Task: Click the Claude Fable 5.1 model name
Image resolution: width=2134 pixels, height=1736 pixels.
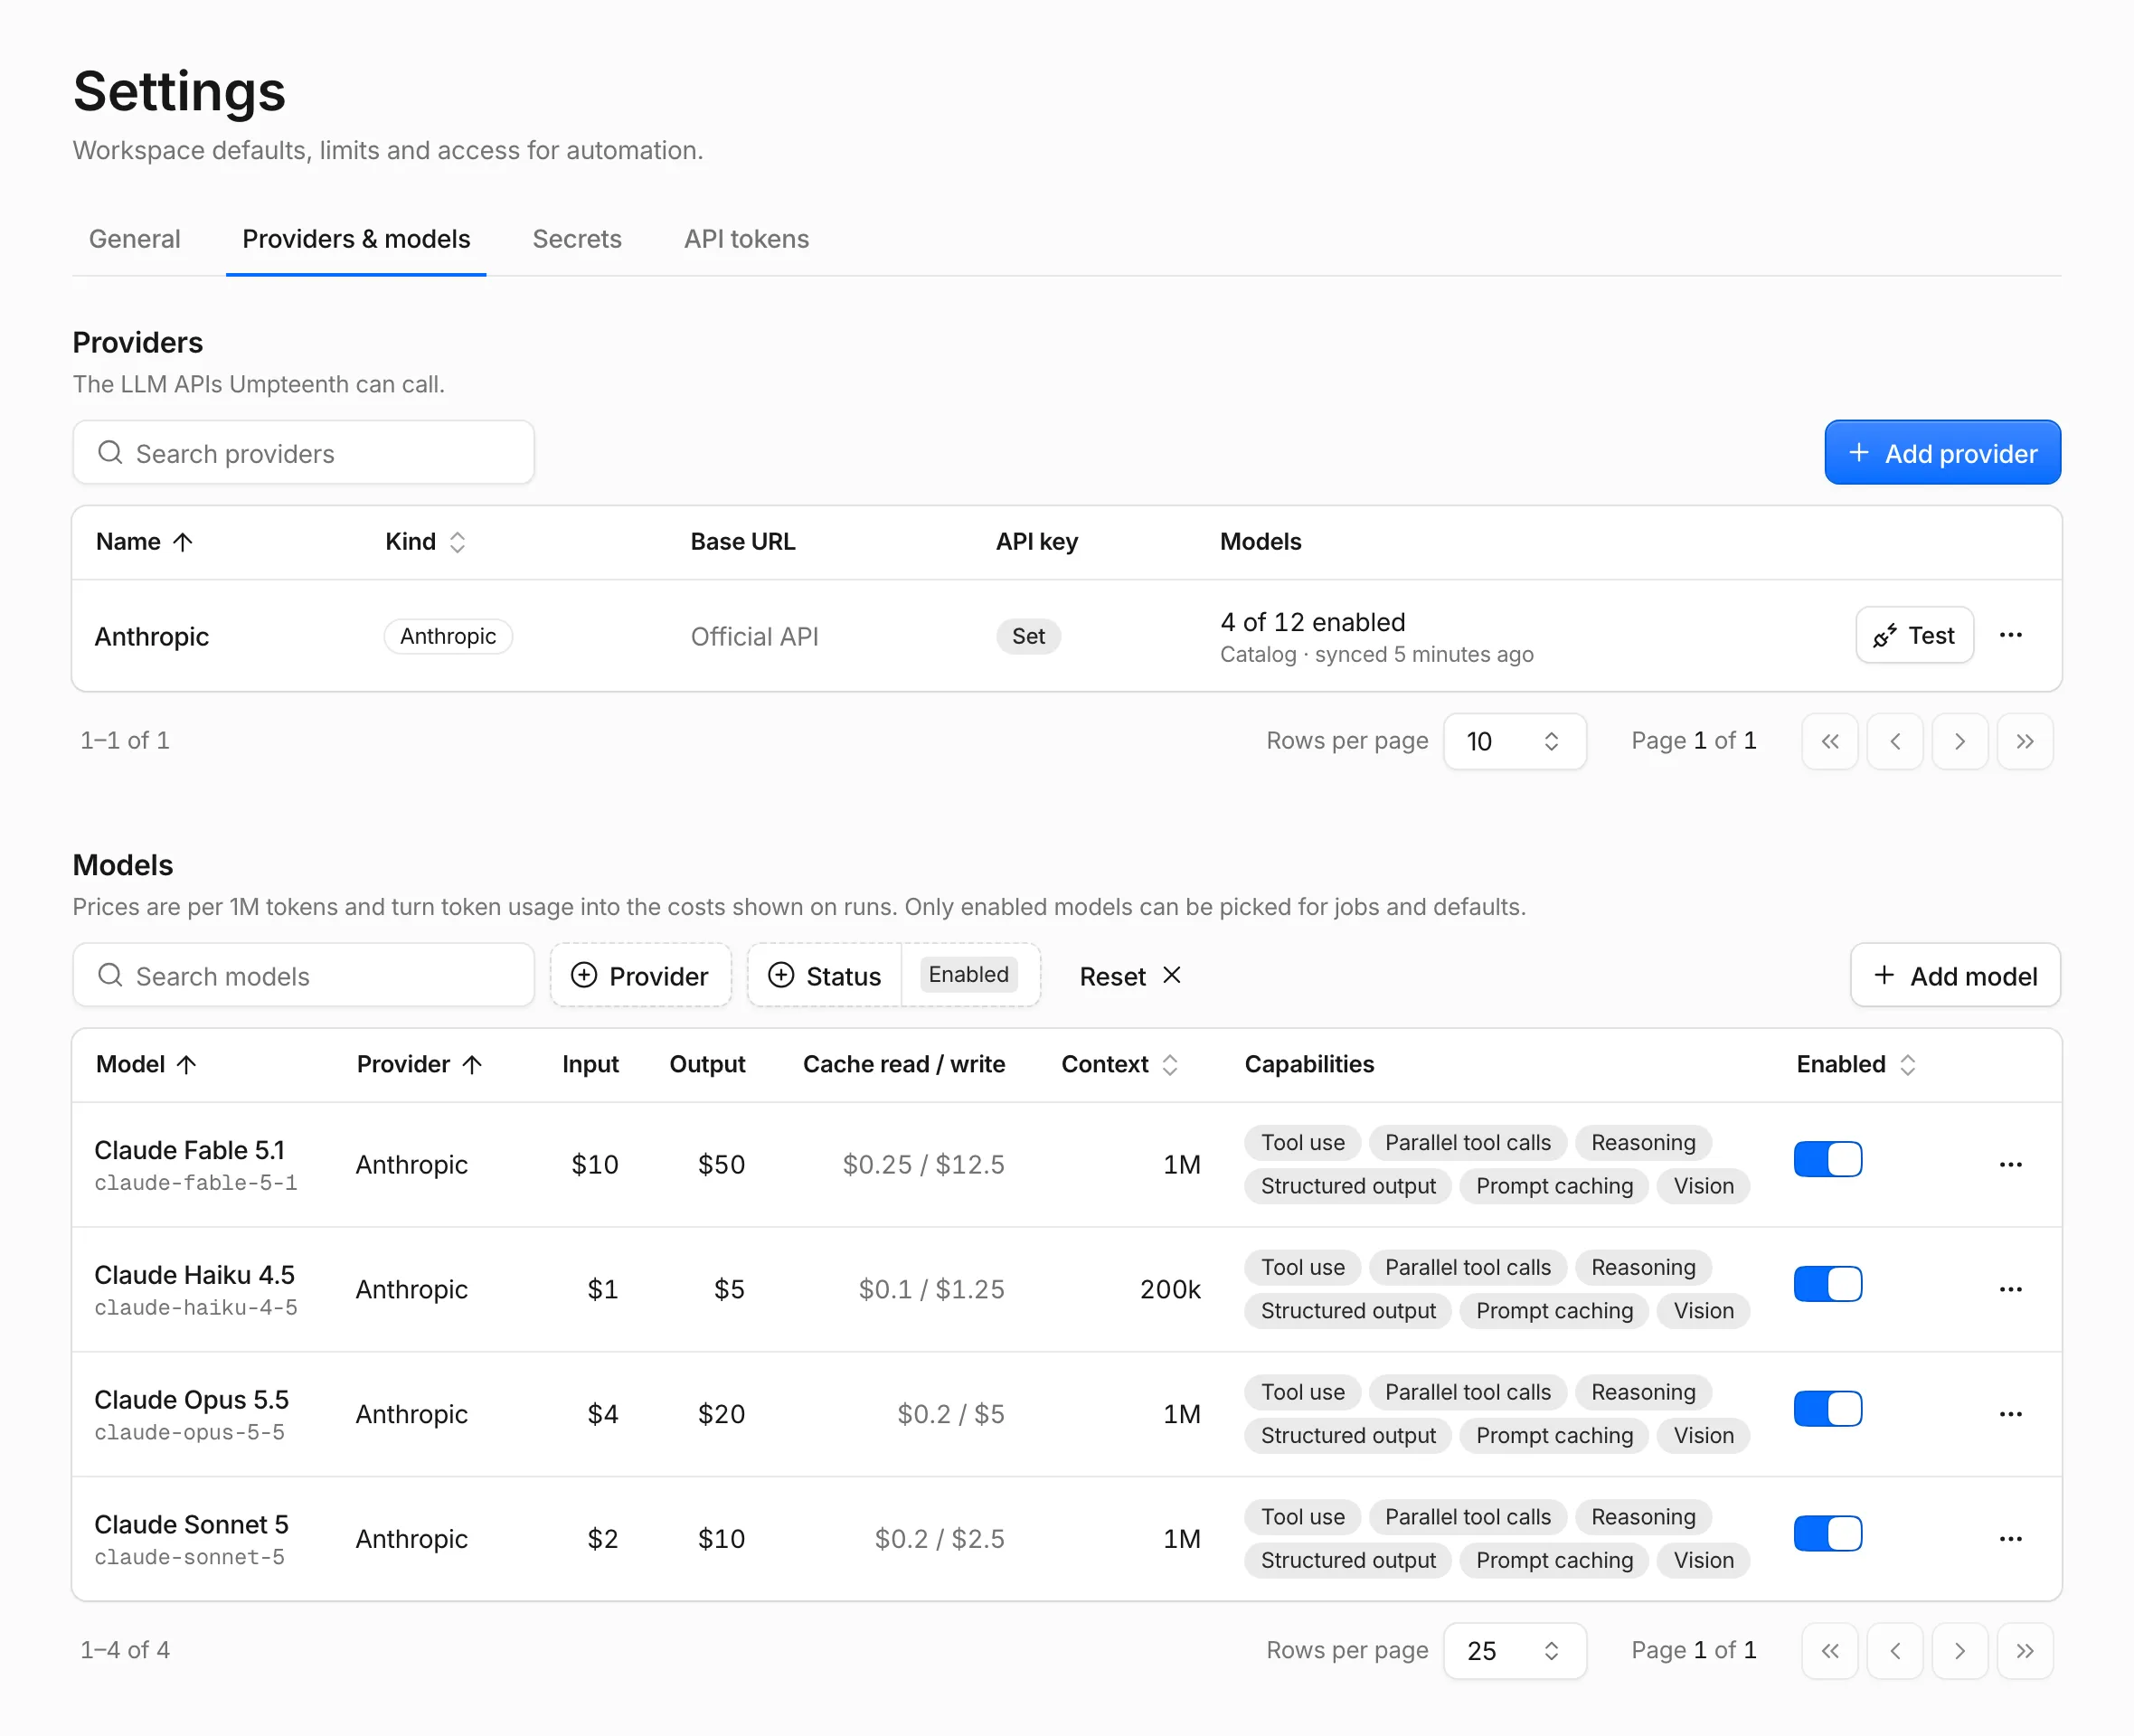Action: click(189, 1150)
